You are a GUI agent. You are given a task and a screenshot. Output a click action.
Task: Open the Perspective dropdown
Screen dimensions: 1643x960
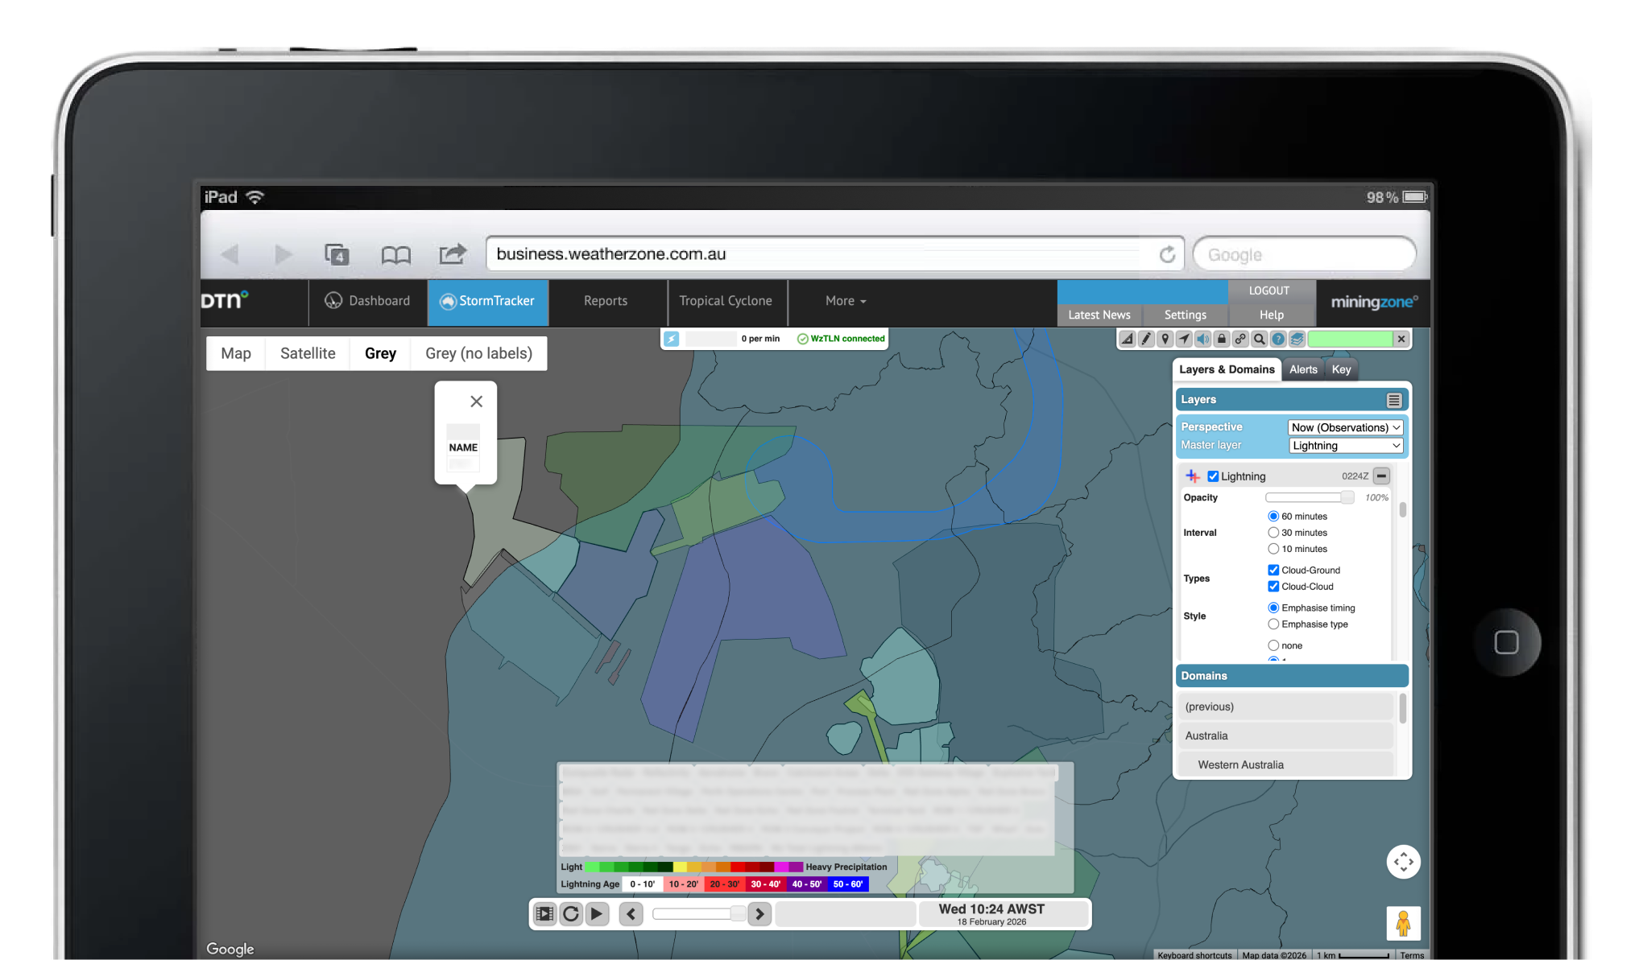pos(1345,427)
